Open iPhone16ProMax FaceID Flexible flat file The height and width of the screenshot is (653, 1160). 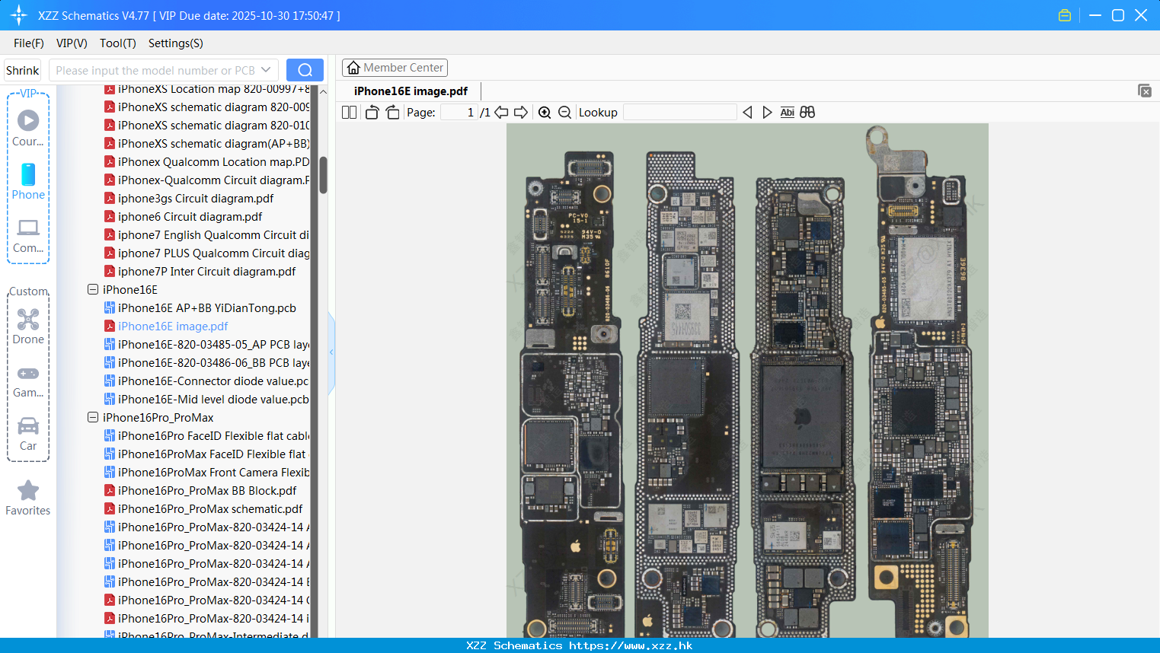pyautogui.click(x=206, y=454)
